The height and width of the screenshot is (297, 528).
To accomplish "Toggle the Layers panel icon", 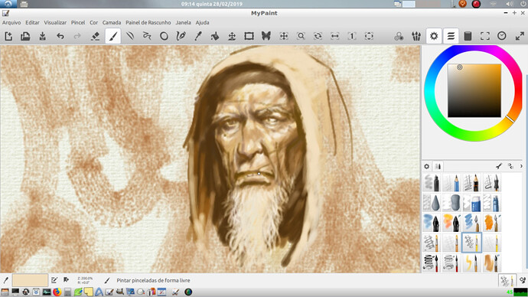I will point(451,36).
